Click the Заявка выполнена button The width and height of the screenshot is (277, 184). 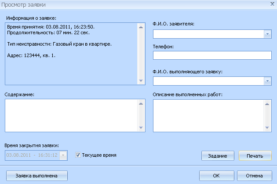[x=36, y=176]
